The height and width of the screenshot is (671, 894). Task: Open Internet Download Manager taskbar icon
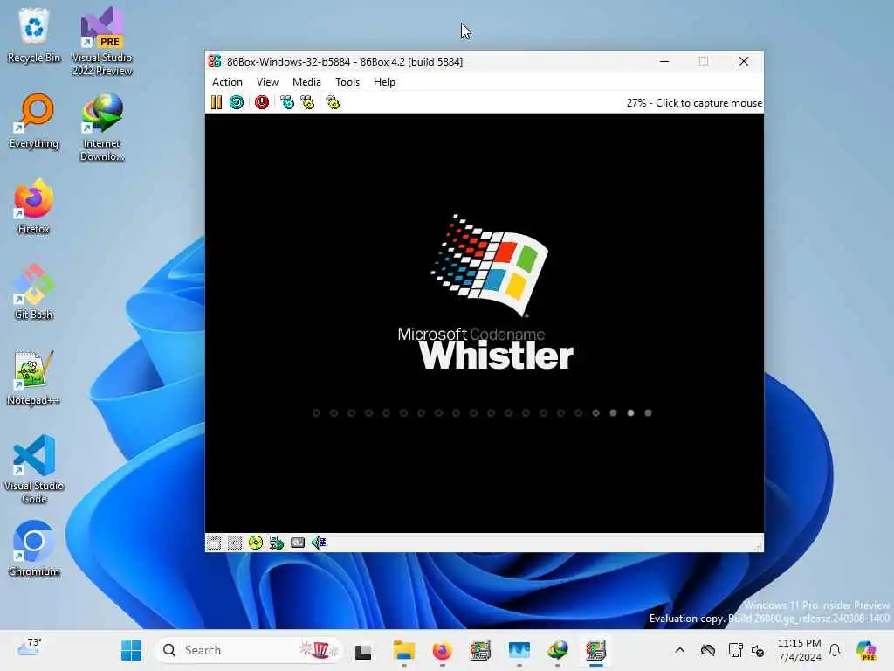(x=558, y=650)
